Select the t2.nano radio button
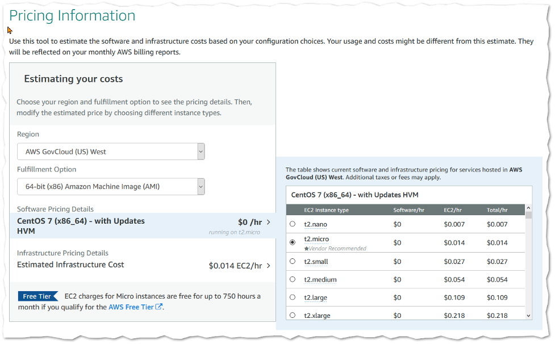 [291, 224]
